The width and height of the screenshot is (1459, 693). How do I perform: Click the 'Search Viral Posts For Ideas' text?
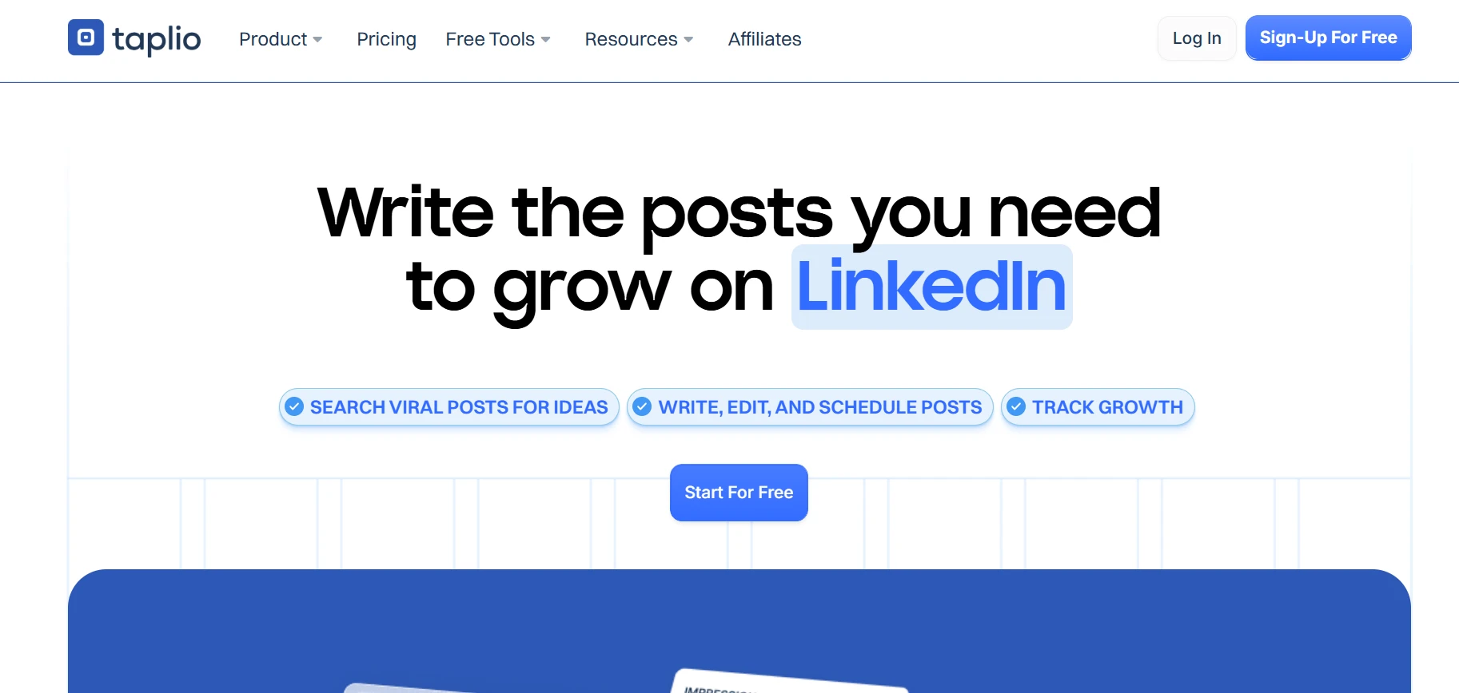tap(459, 407)
